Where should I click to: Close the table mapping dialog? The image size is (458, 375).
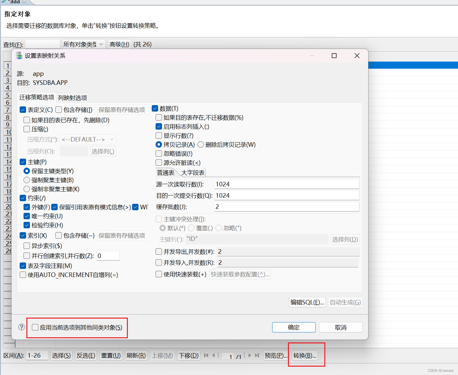coord(357,56)
